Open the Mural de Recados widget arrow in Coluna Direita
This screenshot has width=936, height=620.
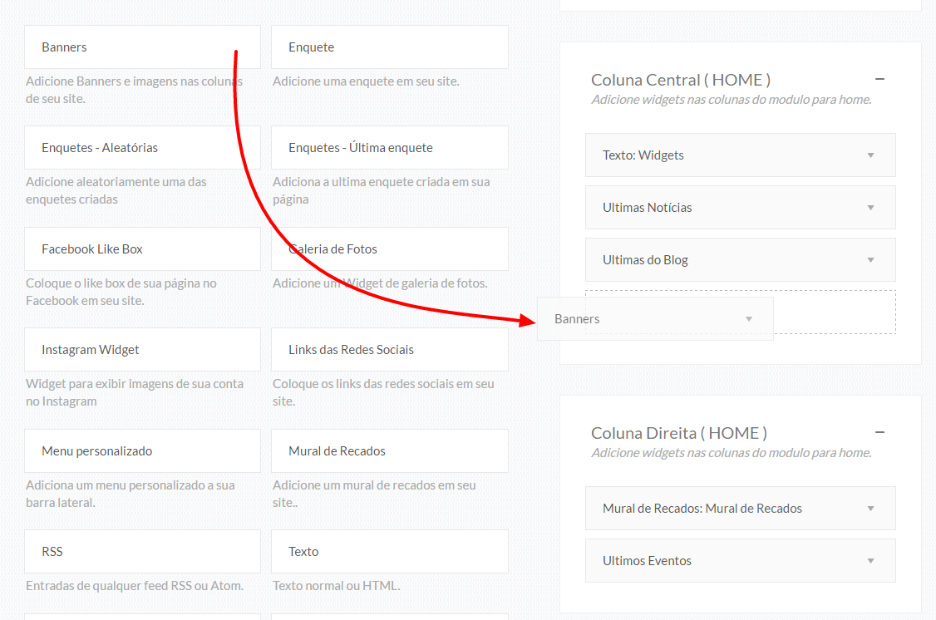click(870, 509)
